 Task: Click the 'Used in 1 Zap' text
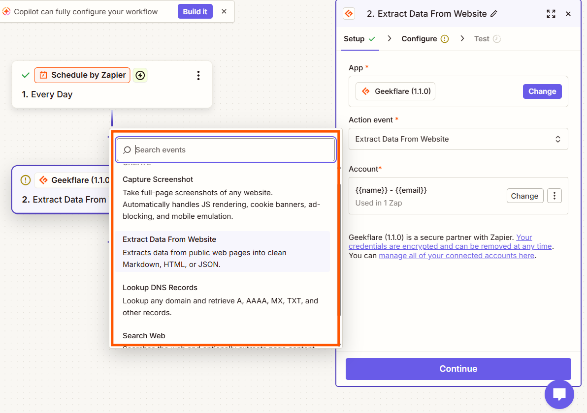[x=379, y=203]
